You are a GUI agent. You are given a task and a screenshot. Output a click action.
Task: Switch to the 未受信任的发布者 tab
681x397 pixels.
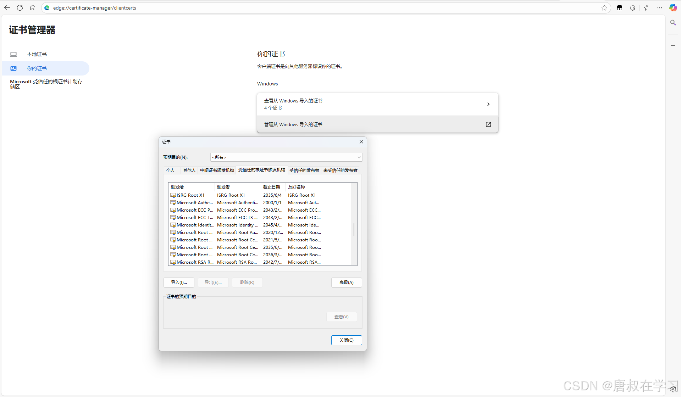(x=340, y=170)
